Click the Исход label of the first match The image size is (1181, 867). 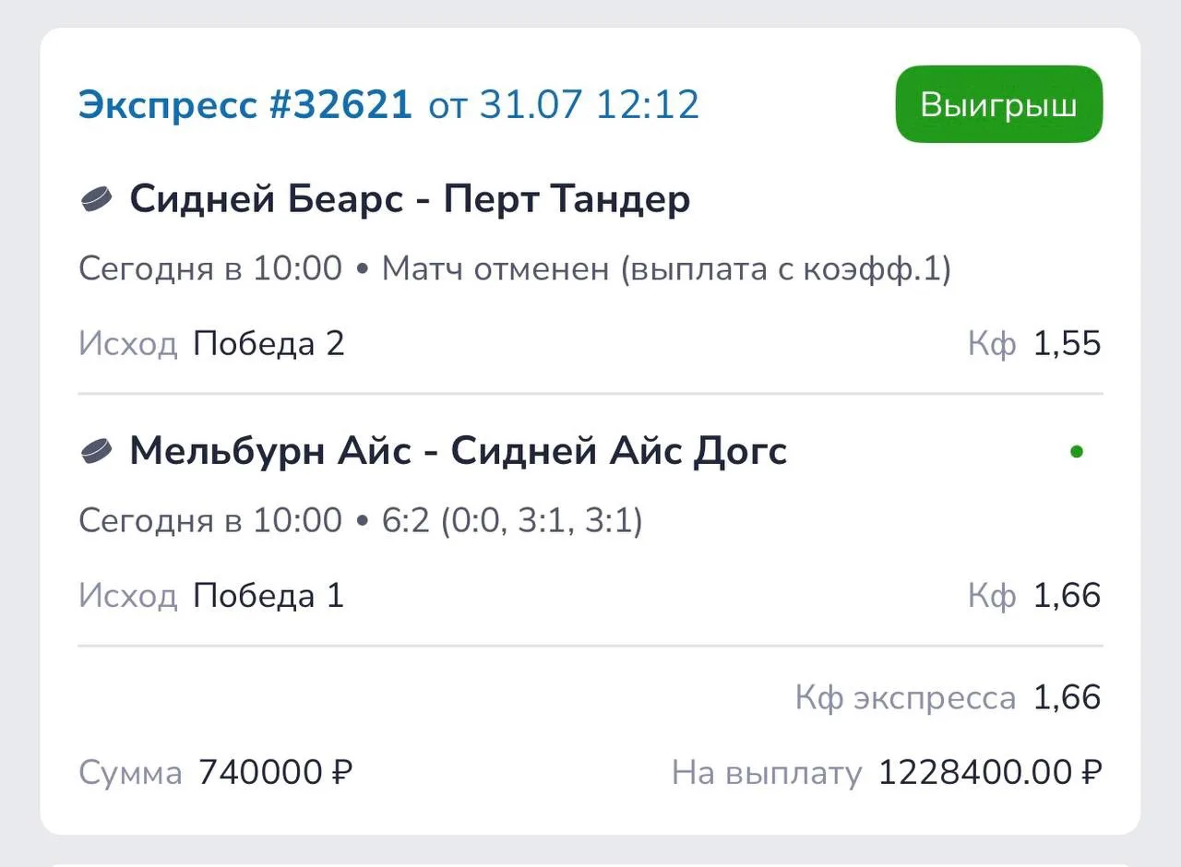click(127, 344)
